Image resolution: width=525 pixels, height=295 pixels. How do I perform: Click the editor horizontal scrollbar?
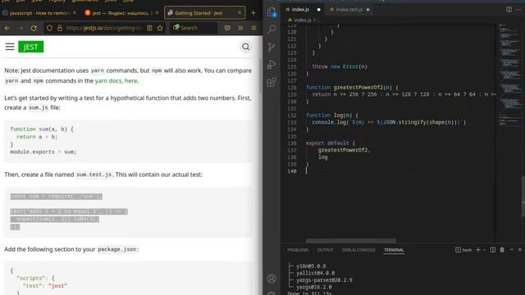[350, 241]
